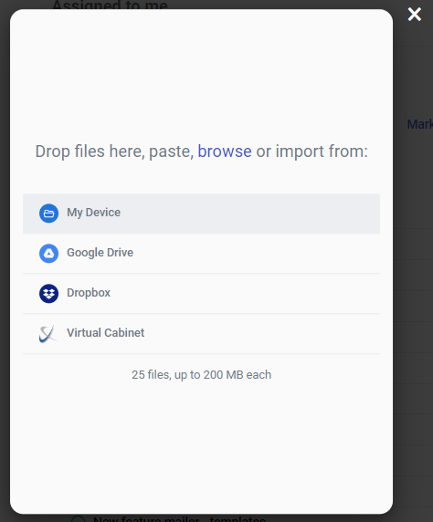Select My Device as upload source
This screenshot has height=522, width=433.
201,214
